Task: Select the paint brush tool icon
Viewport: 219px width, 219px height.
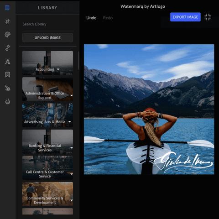Action: point(7,88)
